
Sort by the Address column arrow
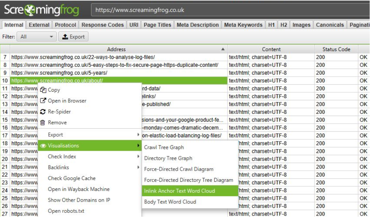click(x=223, y=49)
